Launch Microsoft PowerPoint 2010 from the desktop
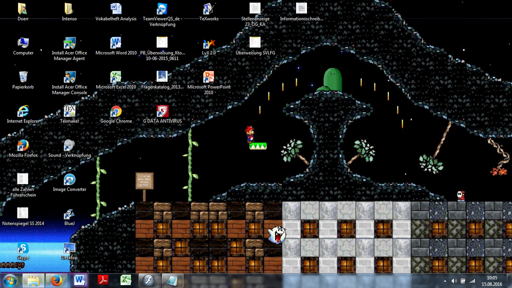Screen dimensions: 512x288 point(208,77)
